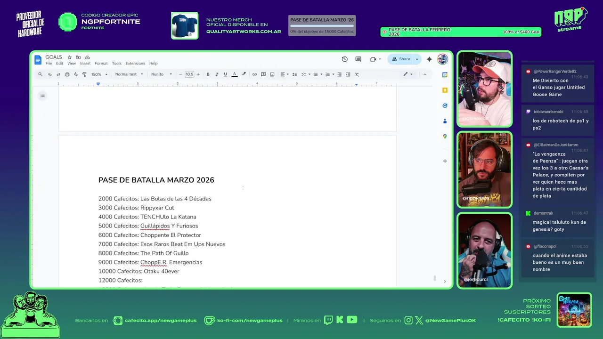Open Google Maps side panel icon
Image resolution: width=603 pixels, height=339 pixels.
[x=445, y=137]
